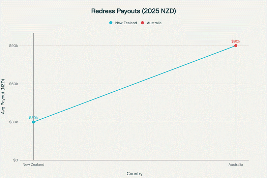Click the red Australia legend dot
Viewport: 267px width, 178px height.
(143, 23)
